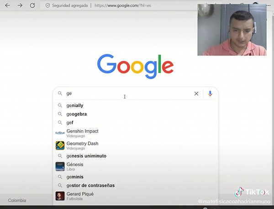The width and height of the screenshot is (274, 209).
Task: Click the magnifier icon beside 'gestor de contraseñas'
Action: (x=60, y=185)
